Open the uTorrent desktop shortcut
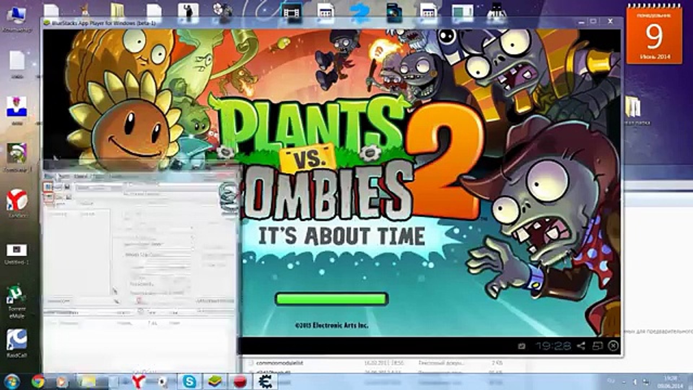The width and height of the screenshot is (693, 390). (x=17, y=302)
